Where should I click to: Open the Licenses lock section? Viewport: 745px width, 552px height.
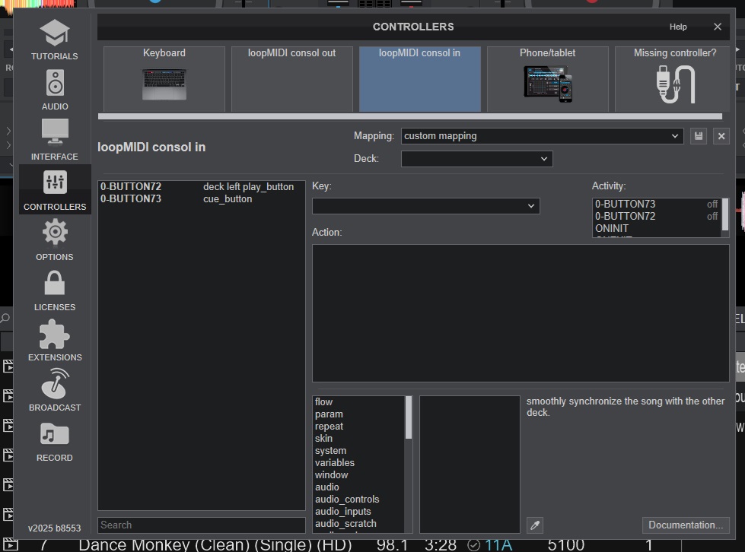click(55, 290)
